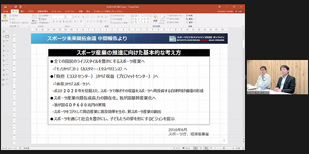Viewport: 309px width, 154px height.
Task: Click the Share (共有) button
Action: [x=239, y=11]
